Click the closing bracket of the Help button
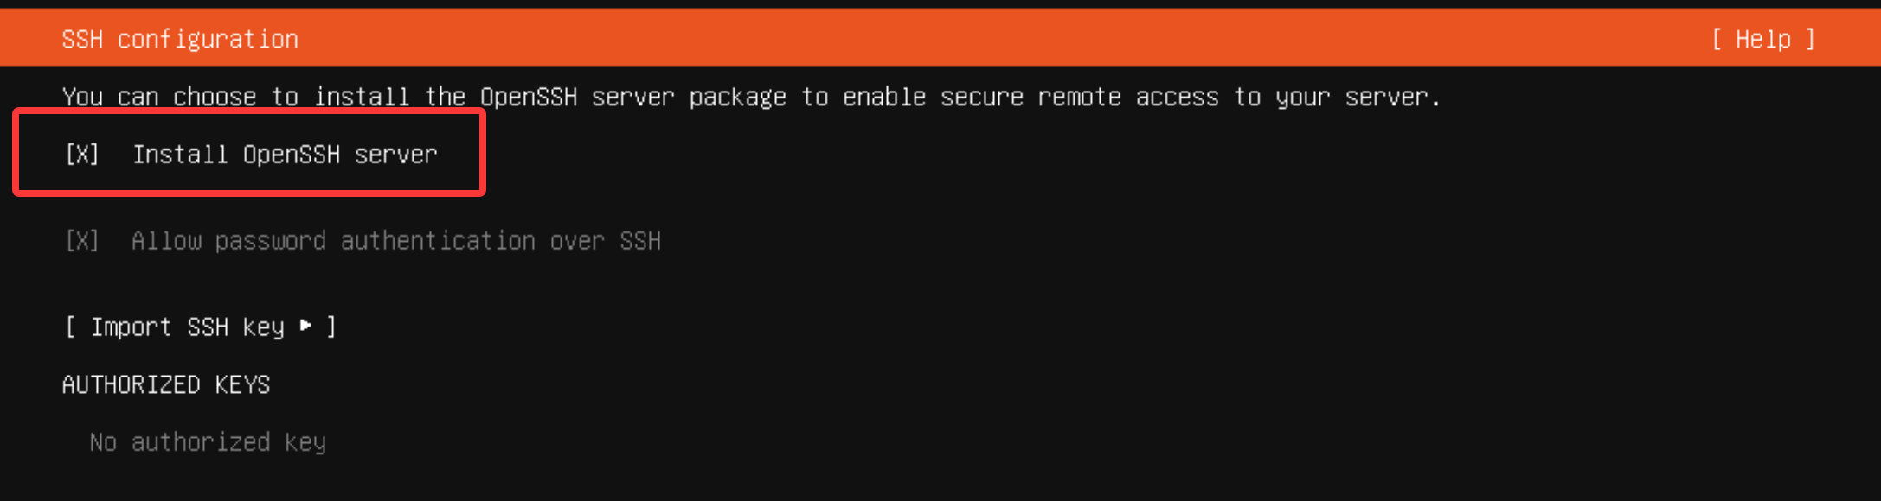The width and height of the screenshot is (1881, 501). coord(1809,40)
